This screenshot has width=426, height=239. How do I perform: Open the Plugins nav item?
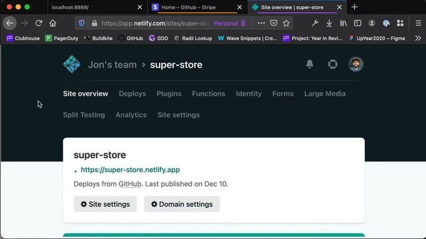coord(168,94)
